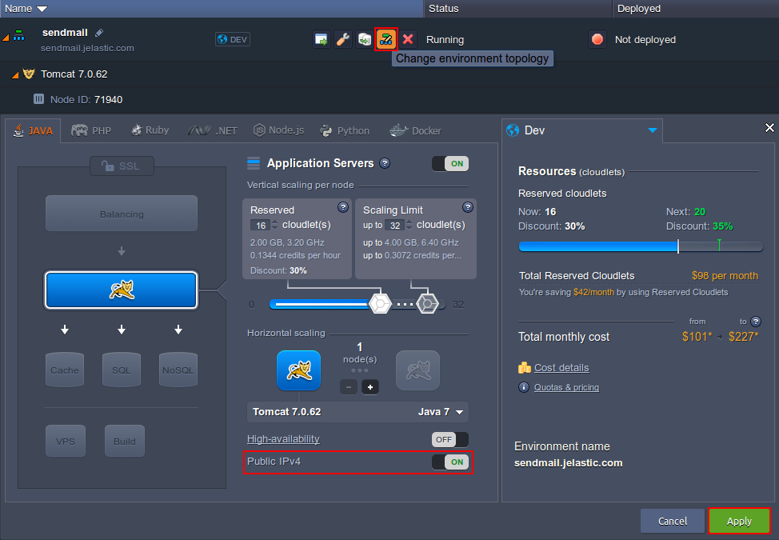Image resolution: width=779 pixels, height=540 pixels.
Task: Click the Scaling Limit slider handle
Action: [x=427, y=303]
